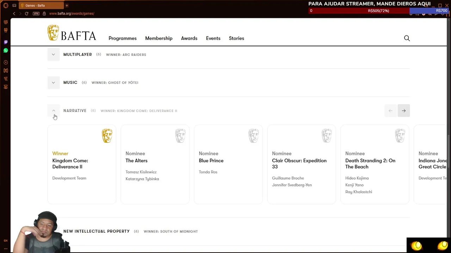Click 'WINNER: ARC RAIDERS' text
451x253 pixels.
point(126,55)
